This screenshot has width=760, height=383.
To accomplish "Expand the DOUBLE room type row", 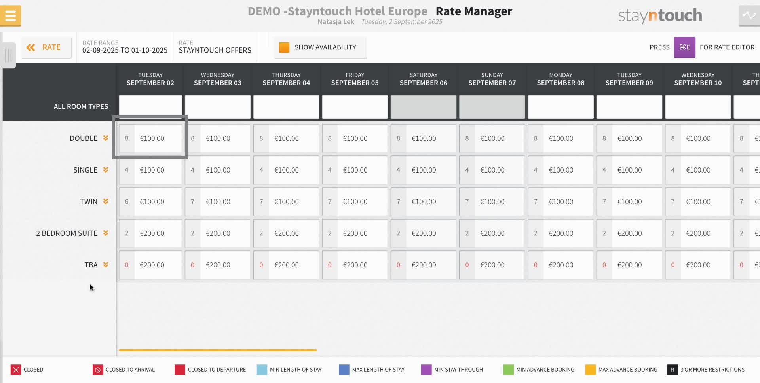I will (x=106, y=138).
